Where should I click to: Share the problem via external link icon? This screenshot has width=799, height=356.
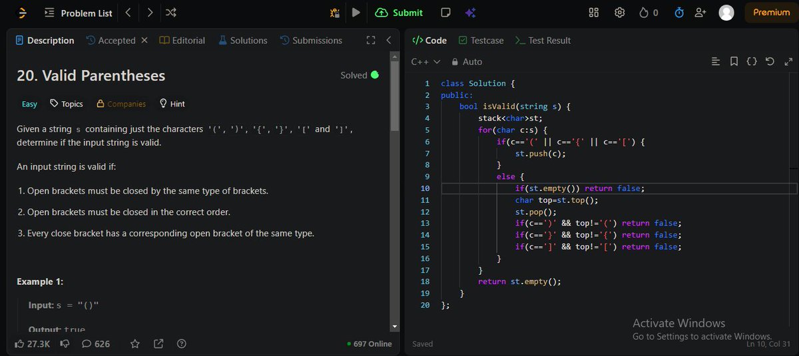(158, 344)
